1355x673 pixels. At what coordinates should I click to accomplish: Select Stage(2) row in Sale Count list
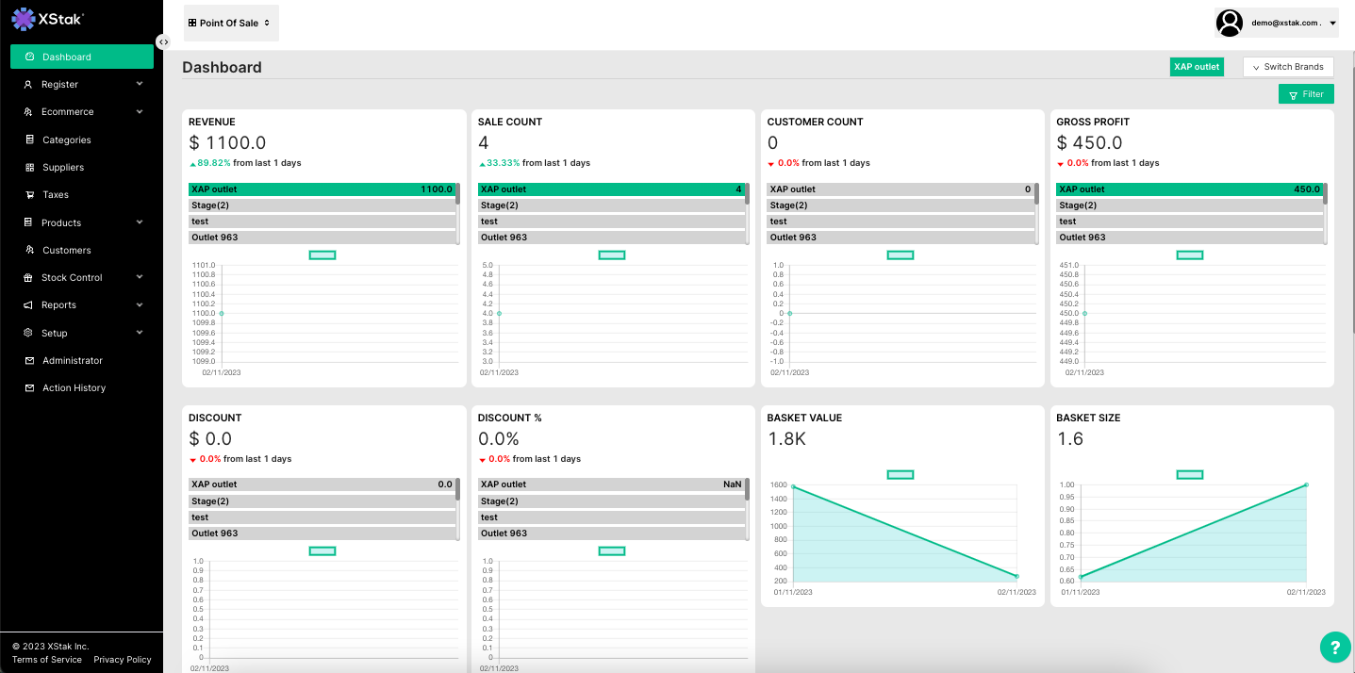(x=610, y=205)
